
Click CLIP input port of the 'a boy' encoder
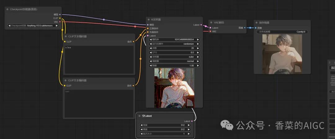pyautogui.click(x=65, y=42)
